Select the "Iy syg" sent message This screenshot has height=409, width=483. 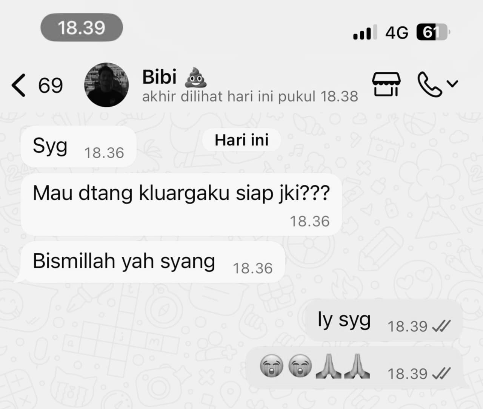383,320
